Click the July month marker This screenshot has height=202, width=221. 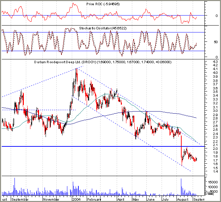point(165,200)
